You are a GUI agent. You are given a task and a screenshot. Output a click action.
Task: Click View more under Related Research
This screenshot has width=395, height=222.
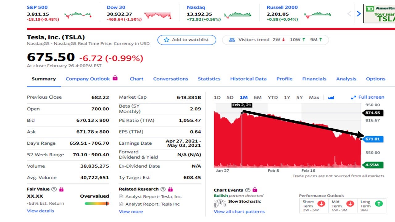click(x=131, y=212)
